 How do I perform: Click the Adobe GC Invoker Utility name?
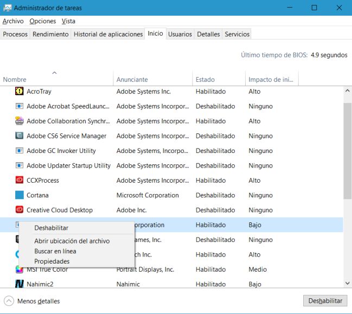coord(61,151)
